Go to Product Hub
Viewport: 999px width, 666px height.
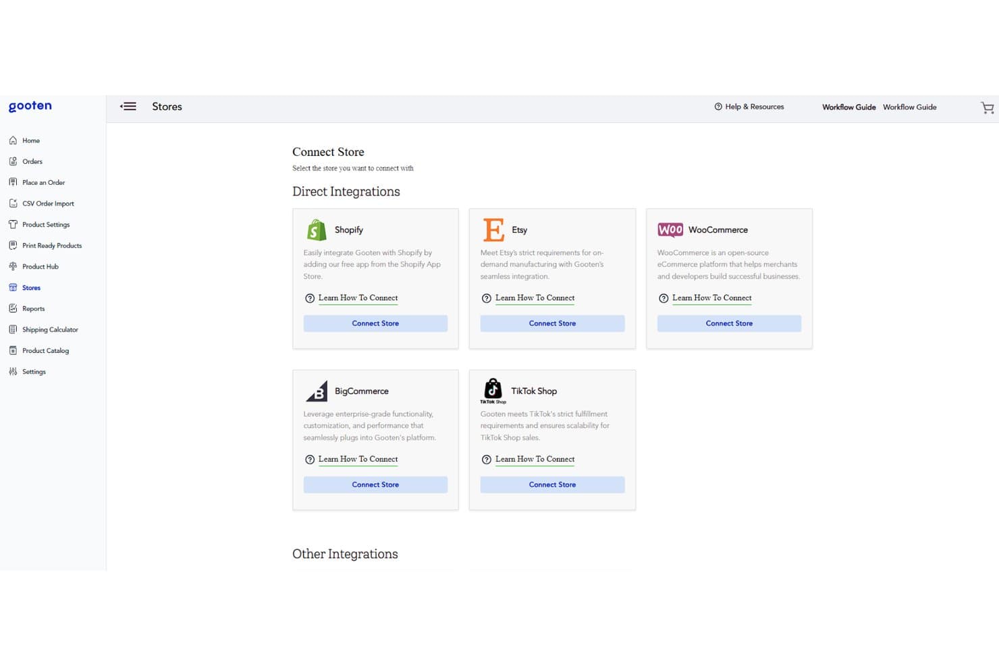coord(40,267)
